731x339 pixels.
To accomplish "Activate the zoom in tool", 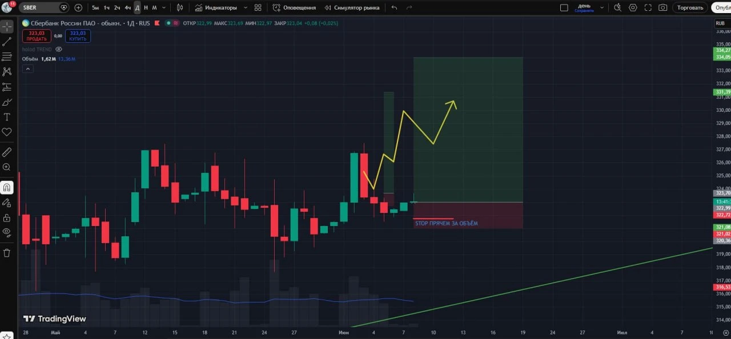I will coord(7,167).
